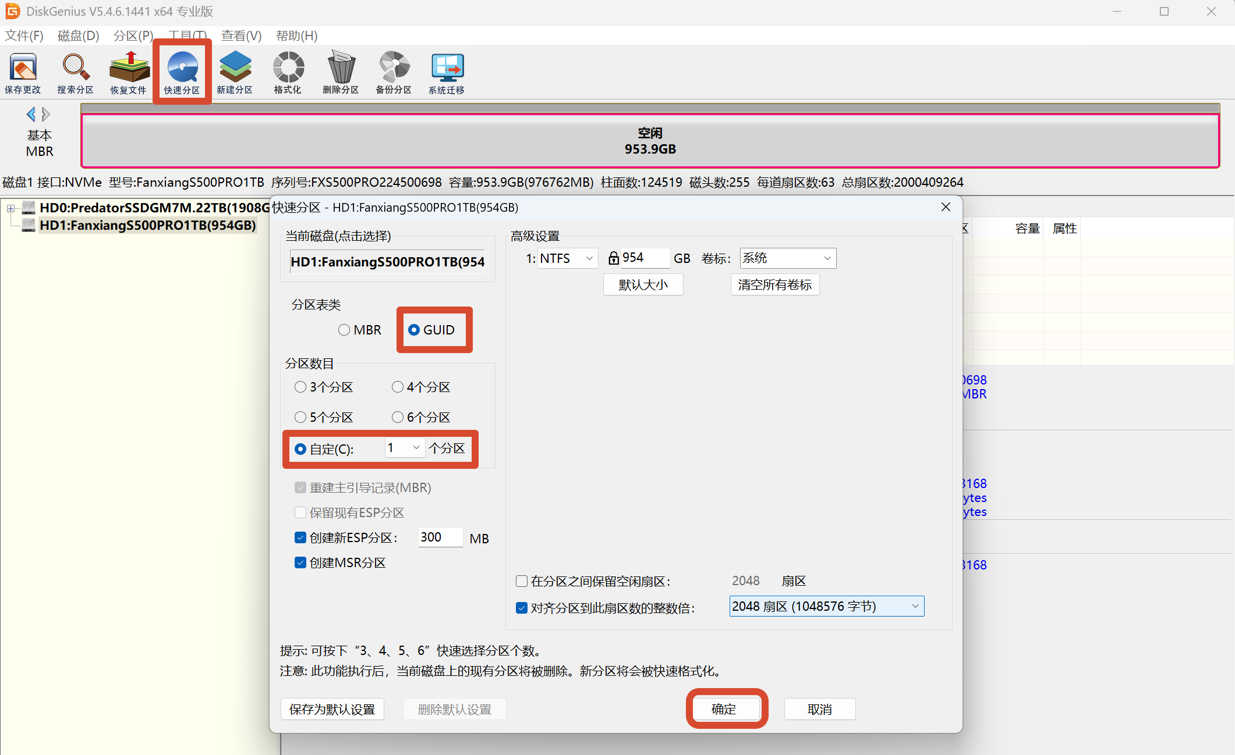Select HD1:FanxiangS500PRO1TB in the disk tree
The width and height of the screenshot is (1235, 755).
point(148,225)
